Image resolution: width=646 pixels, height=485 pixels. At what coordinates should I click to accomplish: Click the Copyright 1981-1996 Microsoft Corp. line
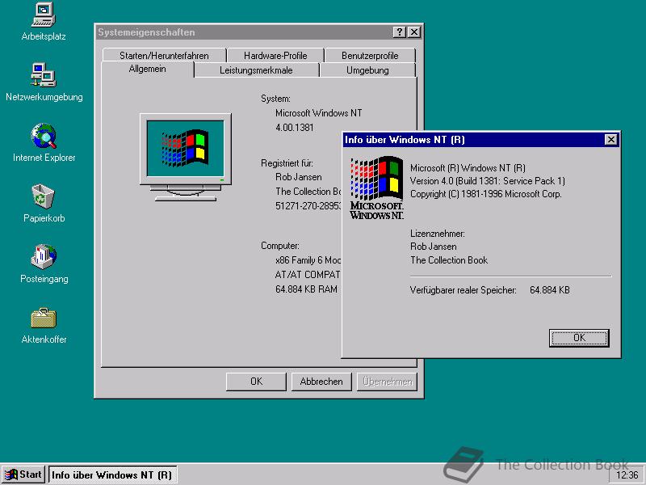point(486,194)
